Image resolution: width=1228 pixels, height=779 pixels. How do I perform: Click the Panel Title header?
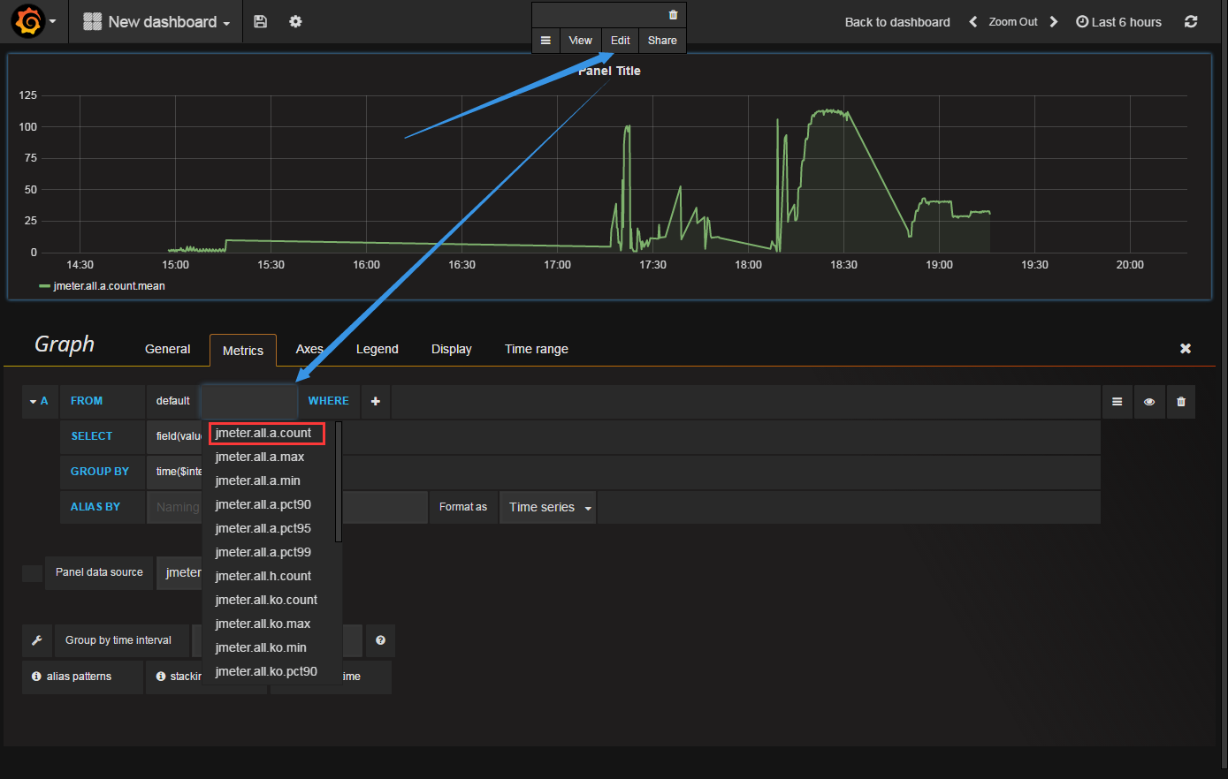point(609,71)
